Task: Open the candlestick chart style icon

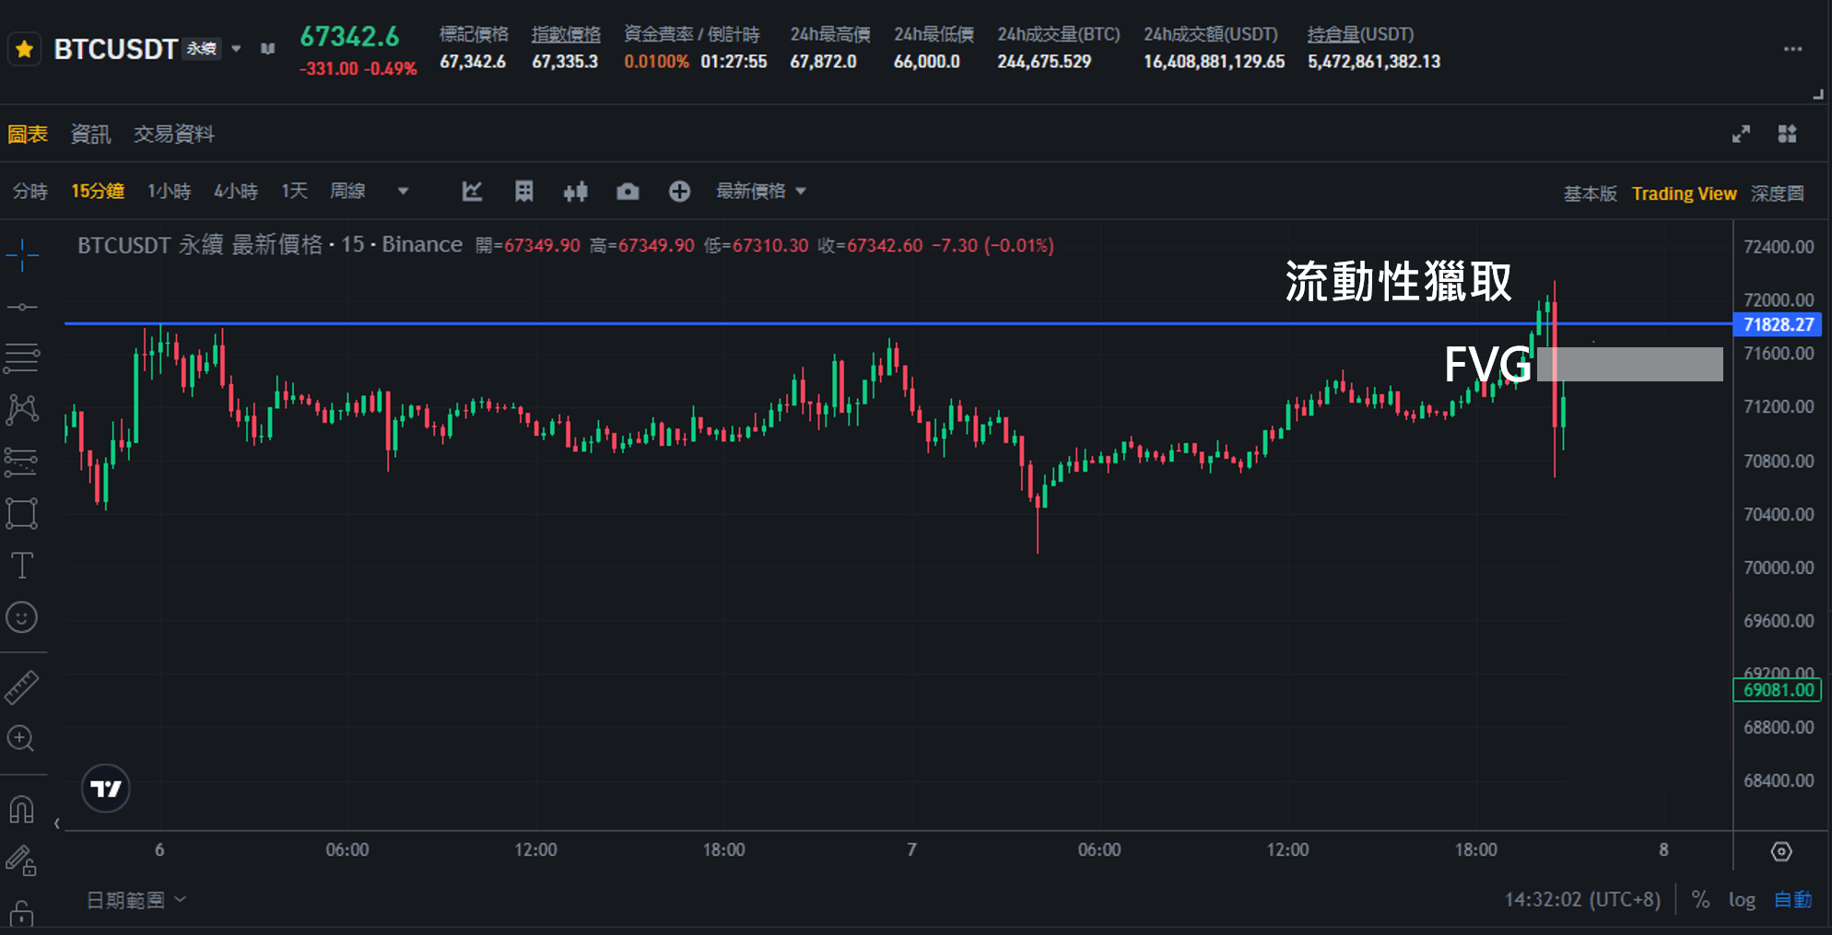Action: pos(576,192)
